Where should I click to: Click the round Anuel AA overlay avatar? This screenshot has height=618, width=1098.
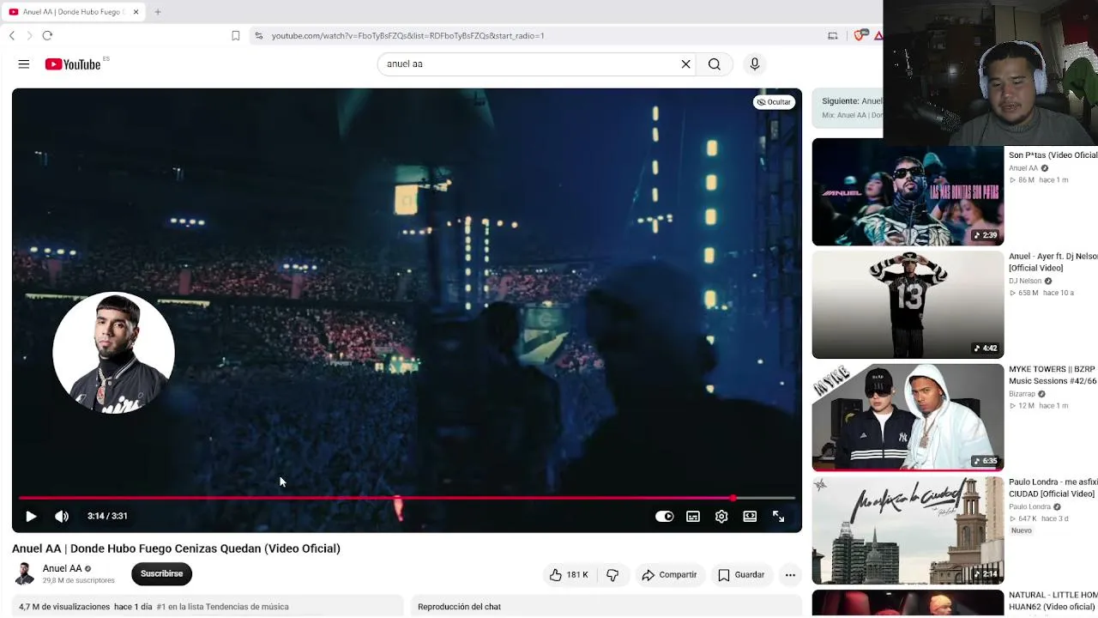[x=113, y=352]
